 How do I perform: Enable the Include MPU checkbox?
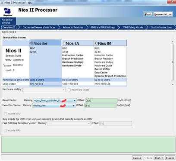pos(6,130)
